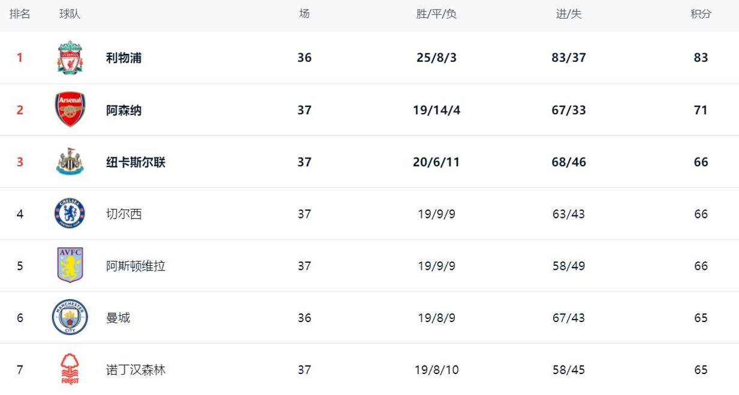The height and width of the screenshot is (395, 739).
Task: Open the Newcastle United crest icon
Action: pyautogui.click(x=70, y=162)
